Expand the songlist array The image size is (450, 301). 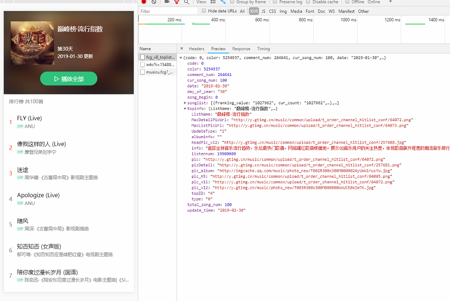(185, 103)
